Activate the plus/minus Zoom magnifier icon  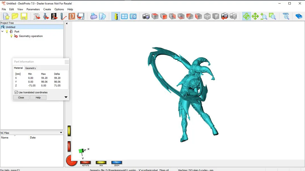pos(264,17)
